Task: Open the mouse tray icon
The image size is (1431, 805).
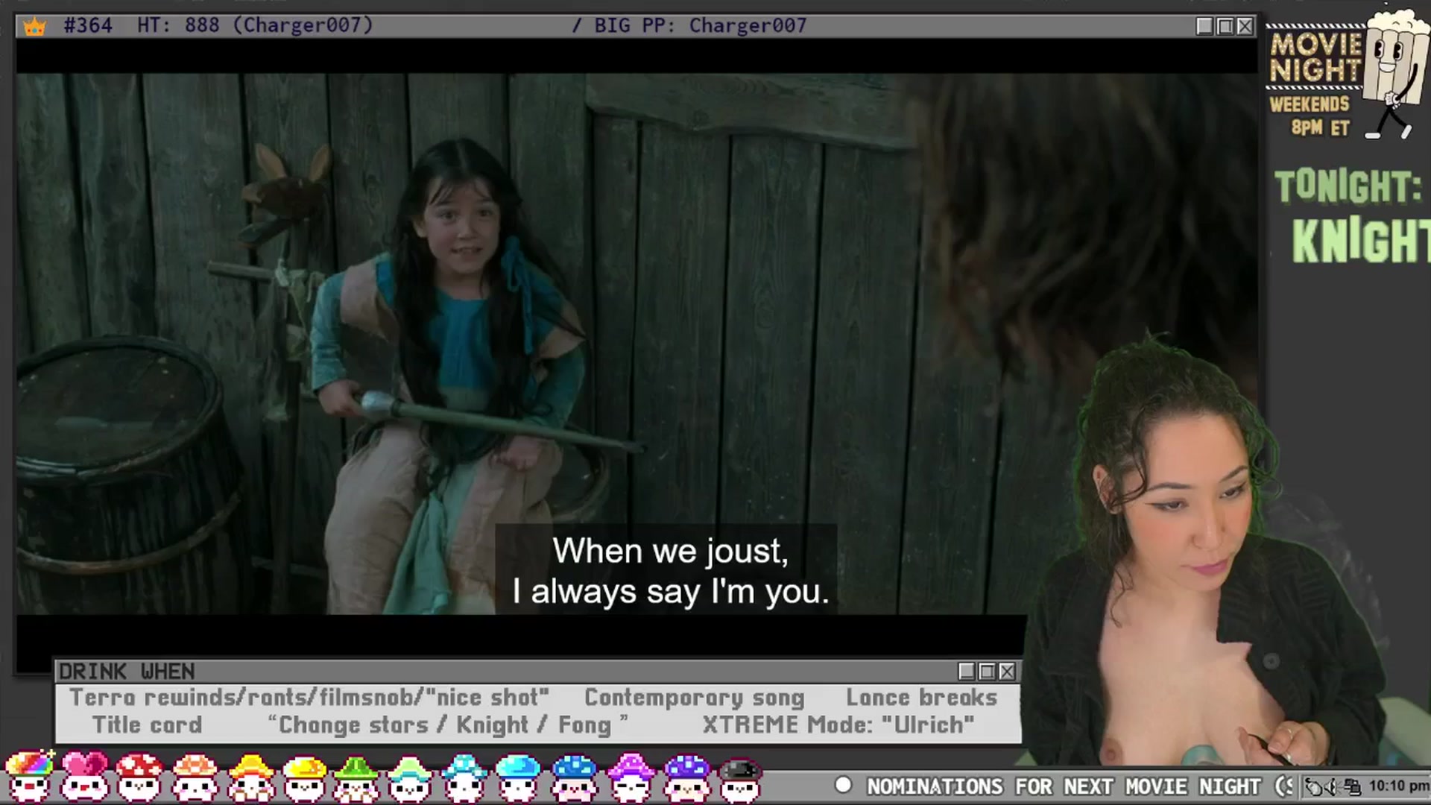Action: point(1315,786)
